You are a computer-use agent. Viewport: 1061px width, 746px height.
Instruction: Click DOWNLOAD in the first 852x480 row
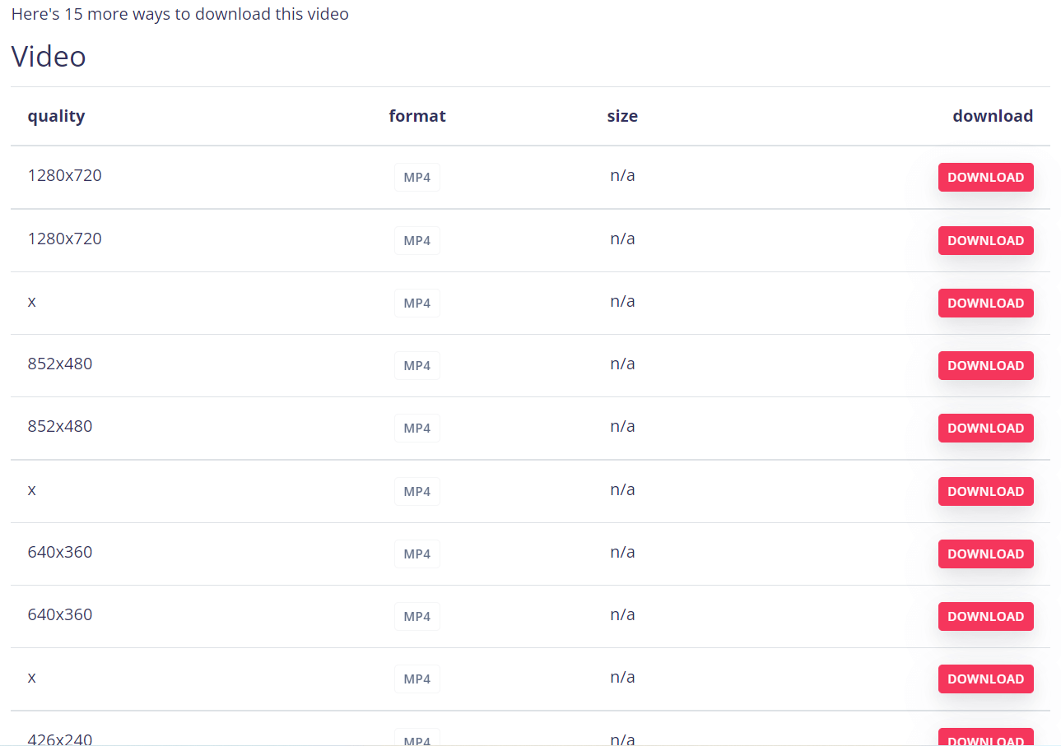[985, 365]
